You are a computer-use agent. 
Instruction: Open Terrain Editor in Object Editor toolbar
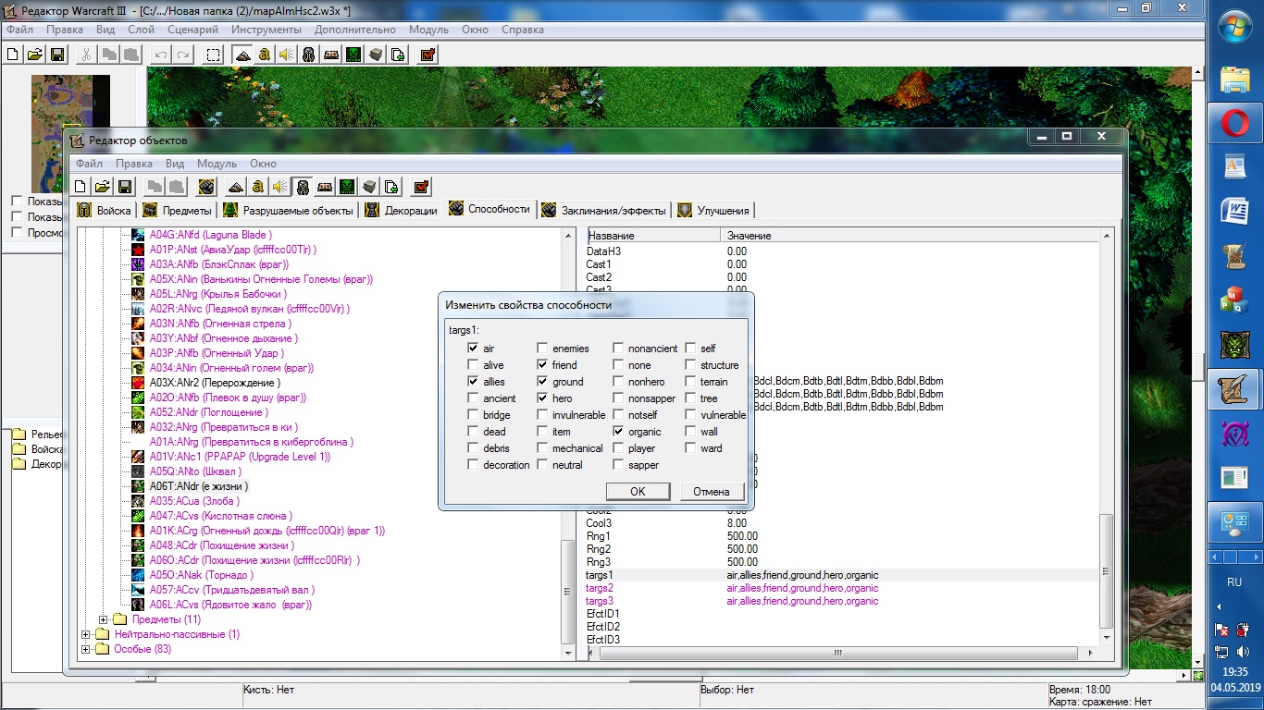tap(236, 187)
